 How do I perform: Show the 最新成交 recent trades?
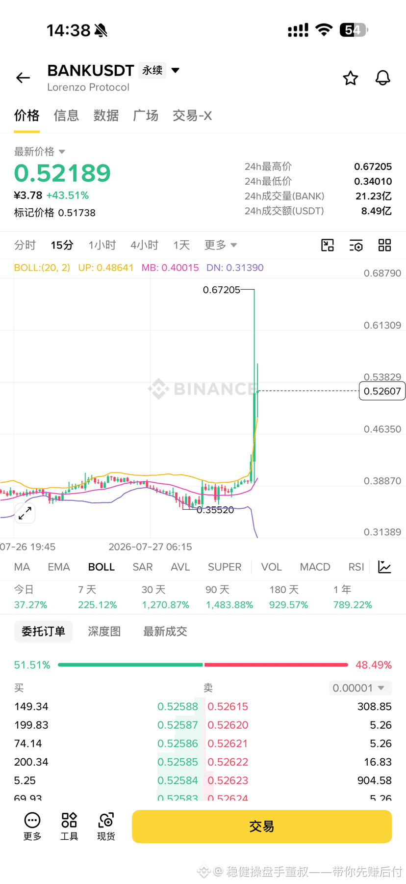point(165,632)
